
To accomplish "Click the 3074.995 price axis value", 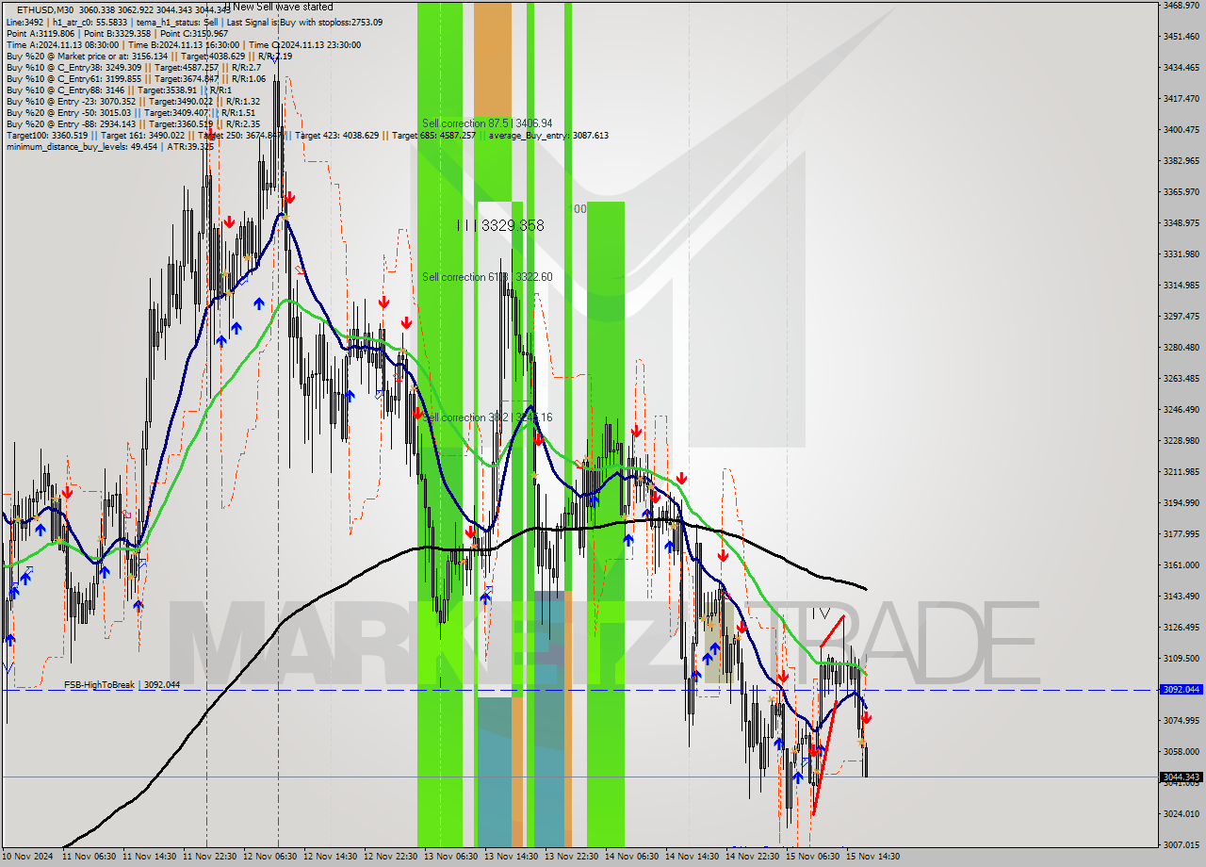I will tap(1182, 721).
